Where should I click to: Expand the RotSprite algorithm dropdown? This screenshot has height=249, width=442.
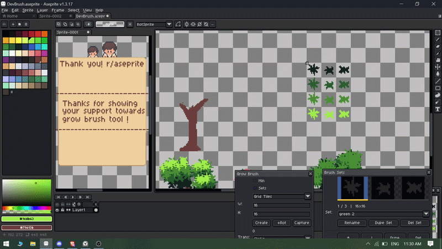point(169,24)
